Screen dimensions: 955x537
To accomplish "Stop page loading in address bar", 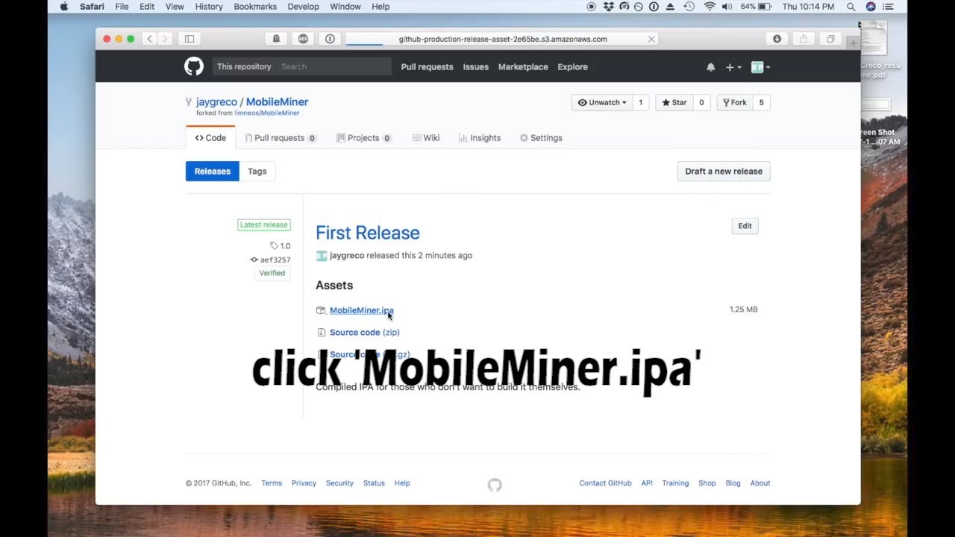I will 651,39.
